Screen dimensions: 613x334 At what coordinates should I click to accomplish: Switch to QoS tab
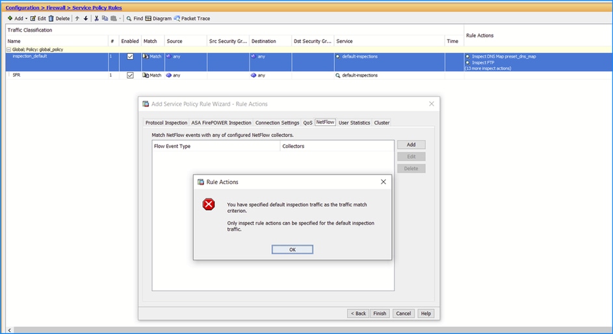[x=307, y=123]
